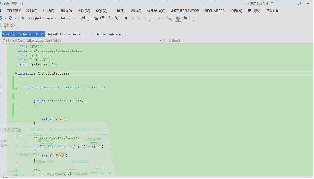Open the SQL(Q) menu
The height and width of the screenshot is (179, 314).
102,11
